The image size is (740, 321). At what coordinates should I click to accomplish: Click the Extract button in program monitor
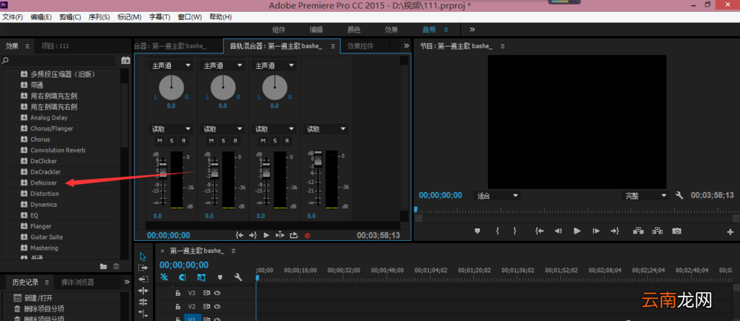658,231
